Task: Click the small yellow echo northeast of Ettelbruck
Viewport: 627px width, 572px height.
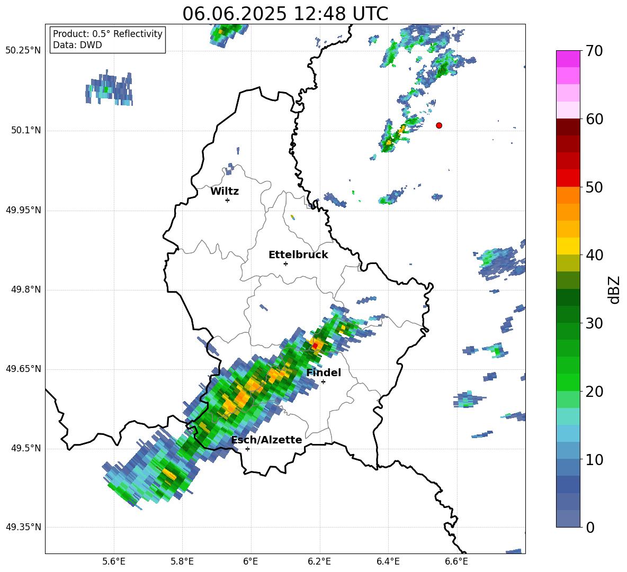Action: 293,217
